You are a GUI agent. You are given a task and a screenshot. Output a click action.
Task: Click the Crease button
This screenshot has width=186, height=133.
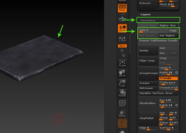148,83
